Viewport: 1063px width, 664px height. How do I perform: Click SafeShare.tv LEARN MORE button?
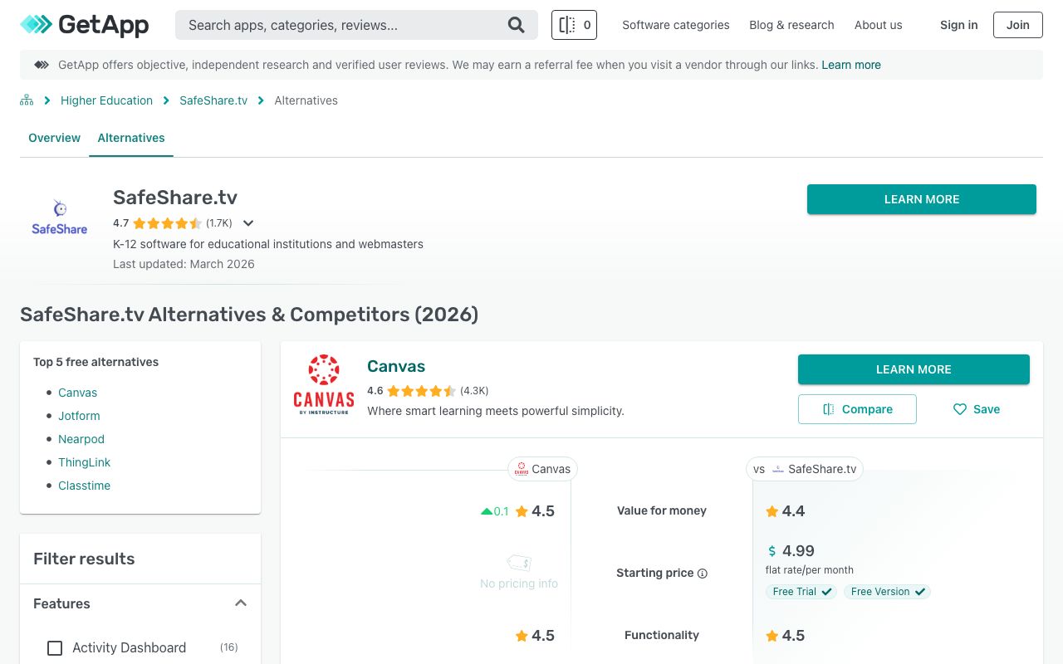point(922,199)
